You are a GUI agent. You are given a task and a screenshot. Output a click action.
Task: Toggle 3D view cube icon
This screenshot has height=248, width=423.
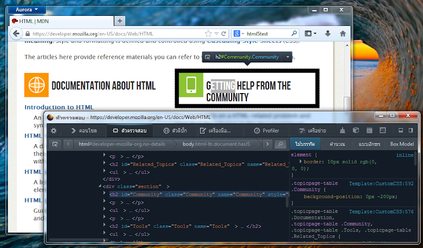tap(356, 131)
